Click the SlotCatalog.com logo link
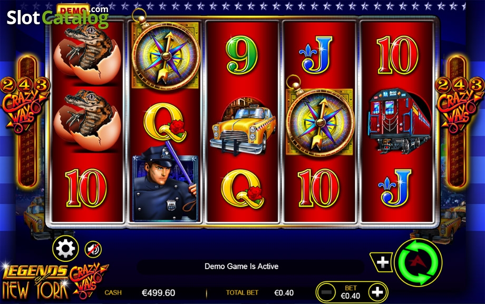Image resolution: width=485 pixels, height=304 pixels. coord(57,16)
